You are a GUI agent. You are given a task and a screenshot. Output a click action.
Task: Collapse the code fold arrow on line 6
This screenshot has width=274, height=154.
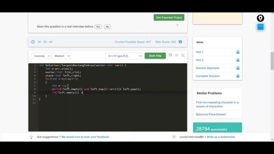click(37, 82)
